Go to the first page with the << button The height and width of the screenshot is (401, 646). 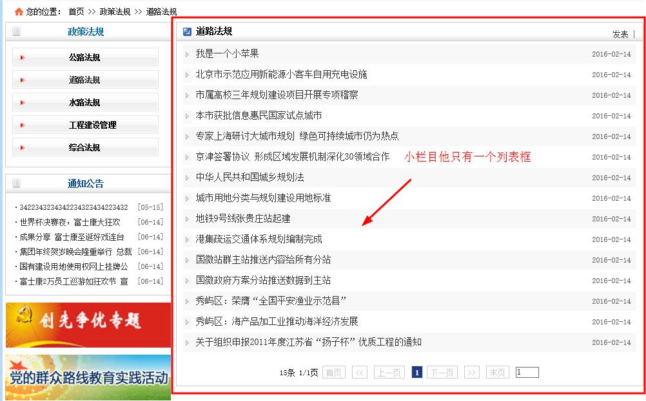point(360,372)
